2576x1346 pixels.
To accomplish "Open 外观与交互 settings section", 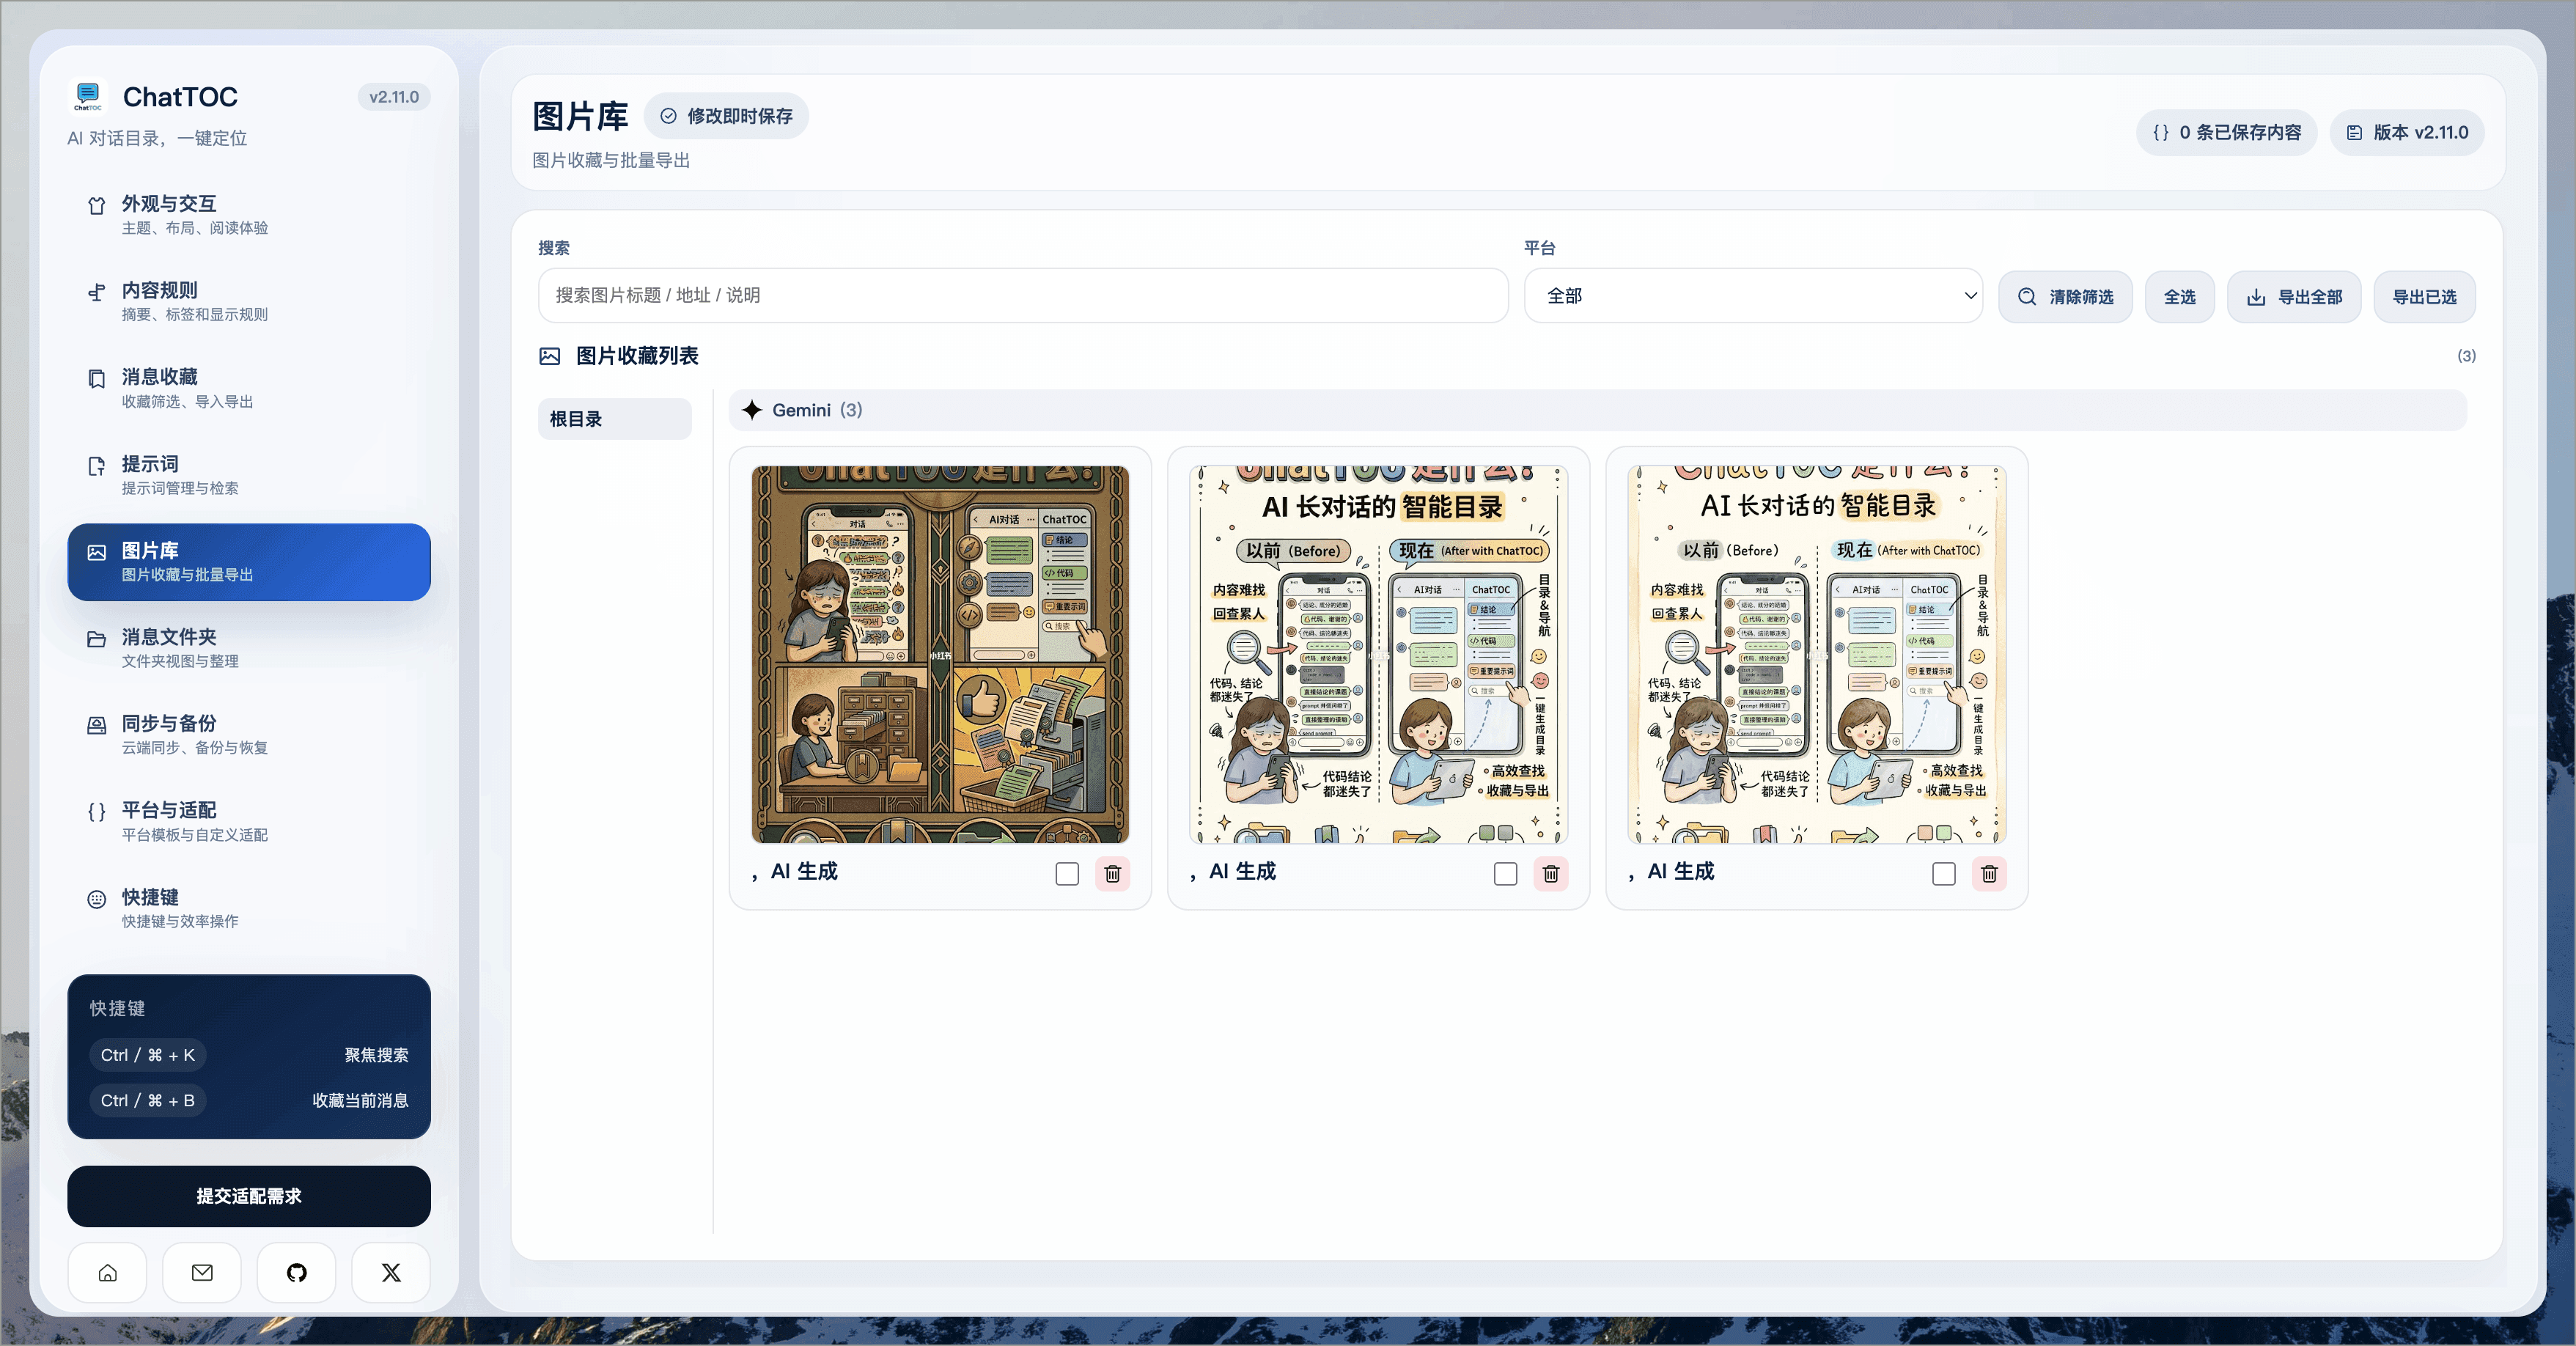I will (x=249, y=215).
